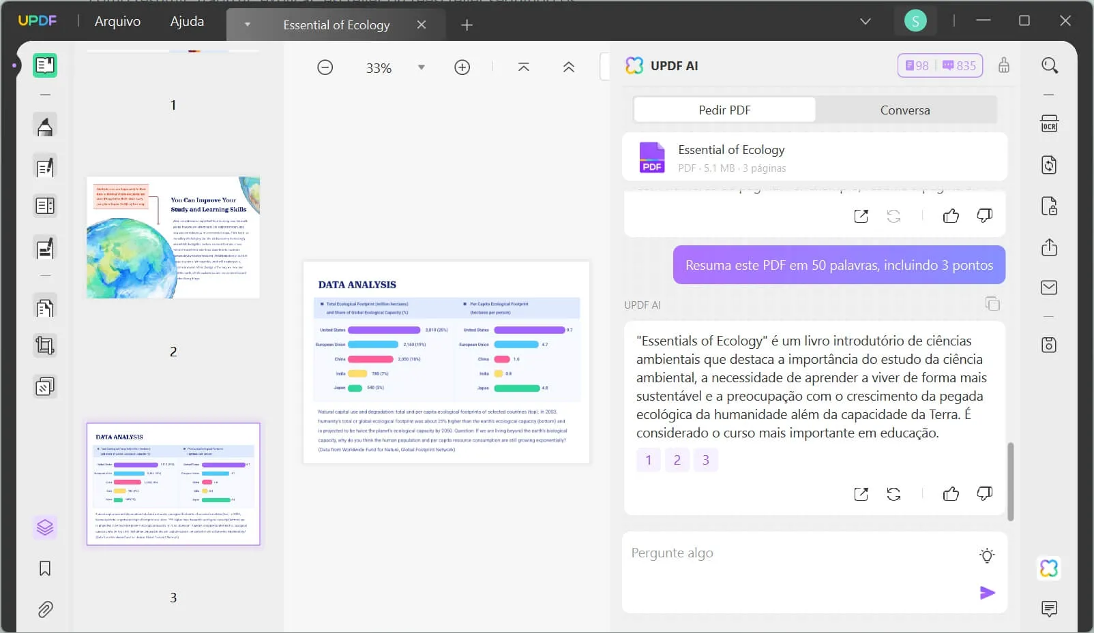Dislike the Essentials of Ecology summary
The image size is (1094, 633).
pos(985,493)
